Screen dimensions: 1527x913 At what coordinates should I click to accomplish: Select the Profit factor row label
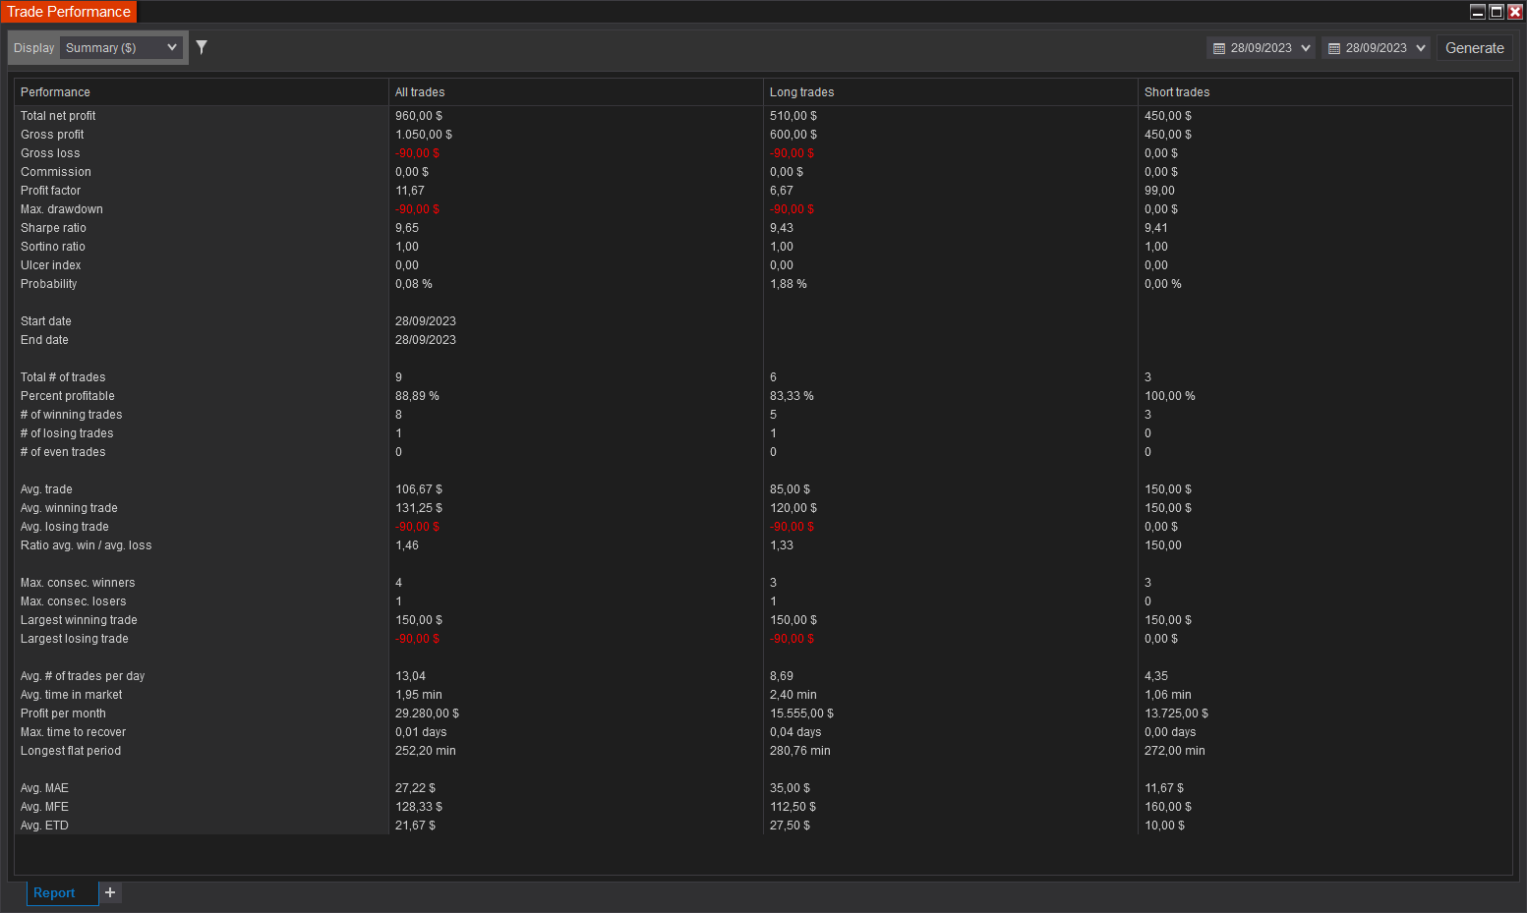click(x=51, y=191)
